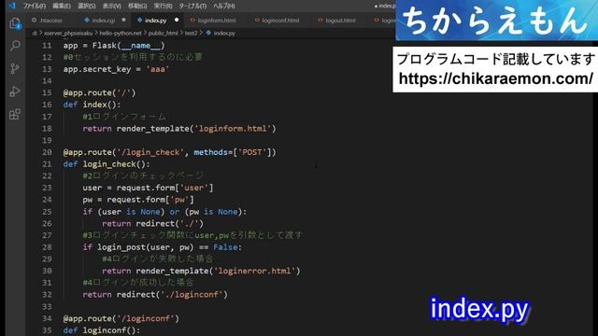Image resolution: width=598 pixels, height=336 pixels.
Task: Click redirect('./loginconf') on line 32
Action: (x=172, y=295)
